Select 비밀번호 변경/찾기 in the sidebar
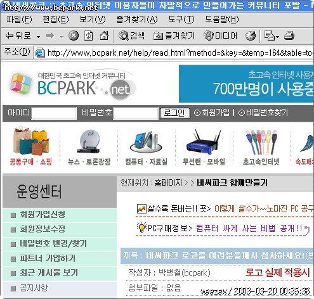Image resolution: width=314 pixels, height=299 pixels. (x=60, y=244)
